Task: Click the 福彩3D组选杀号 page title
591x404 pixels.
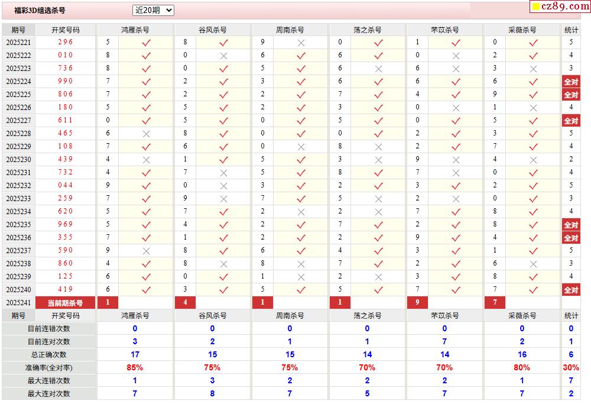Action: tap(40, 11)
